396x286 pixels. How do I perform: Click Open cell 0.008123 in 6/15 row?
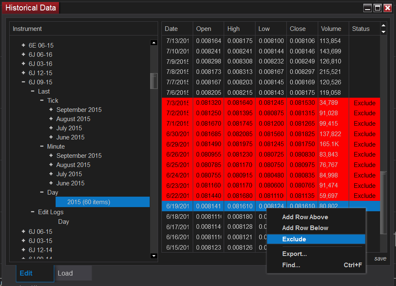pos(208,248)
